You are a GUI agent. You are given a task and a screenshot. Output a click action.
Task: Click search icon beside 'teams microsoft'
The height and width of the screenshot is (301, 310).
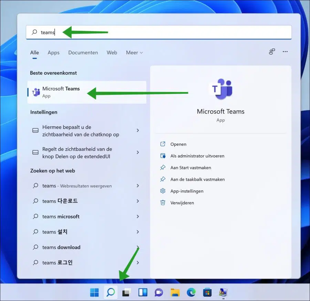35,216
